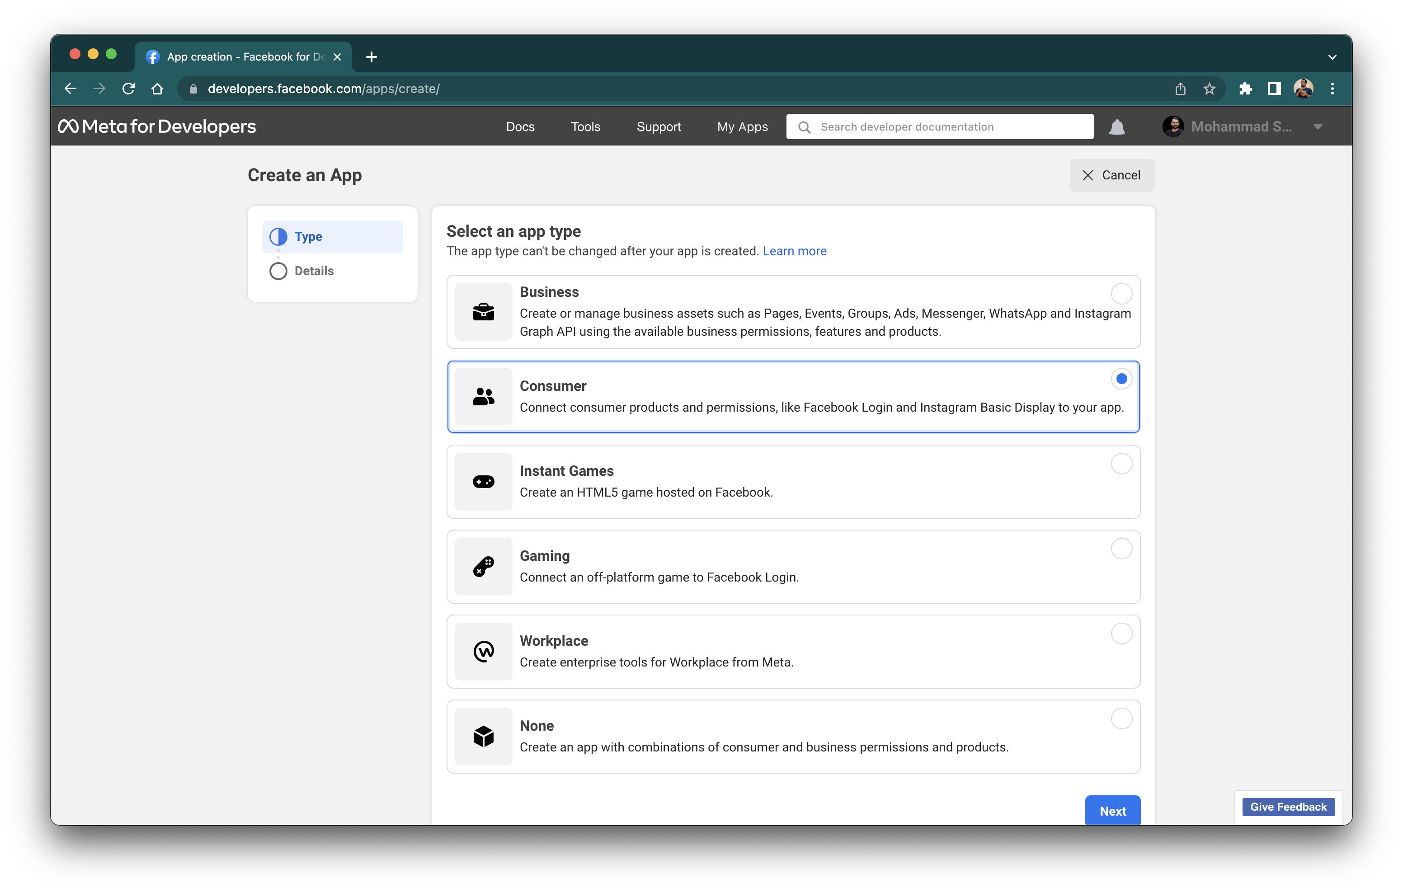Click the Give Feedback button
Image resolution: width=1403 pixels, height=892 pixels.
(1289, 806)
